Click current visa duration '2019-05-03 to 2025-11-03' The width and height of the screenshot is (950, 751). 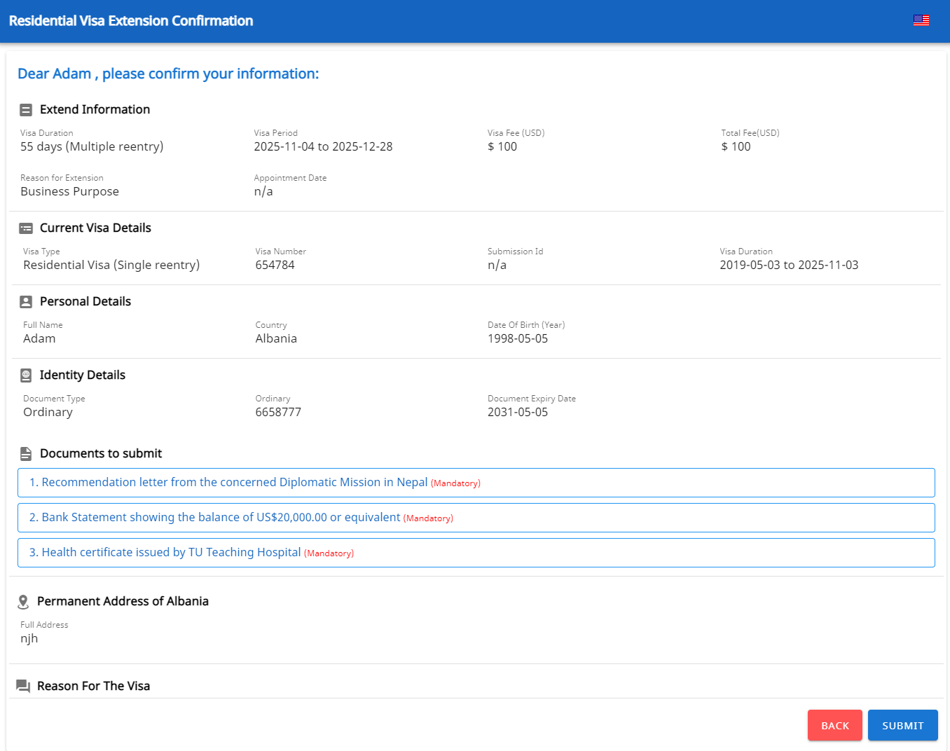tap(789, 265)
